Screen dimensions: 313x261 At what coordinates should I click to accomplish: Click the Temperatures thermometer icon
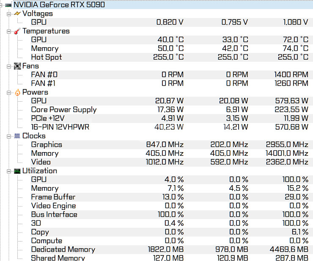point(17,31)
